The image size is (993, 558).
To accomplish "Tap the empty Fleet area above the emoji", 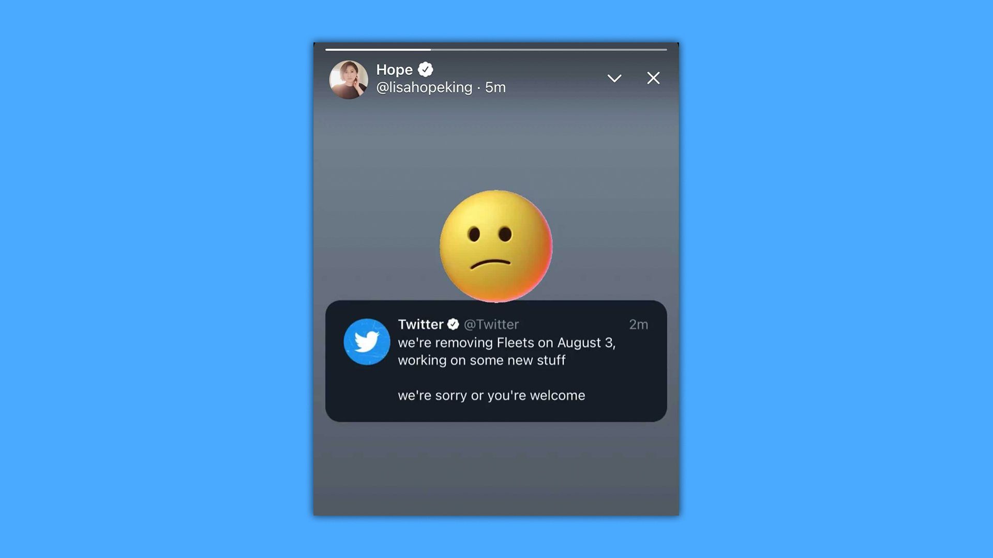I will (496, 145).
